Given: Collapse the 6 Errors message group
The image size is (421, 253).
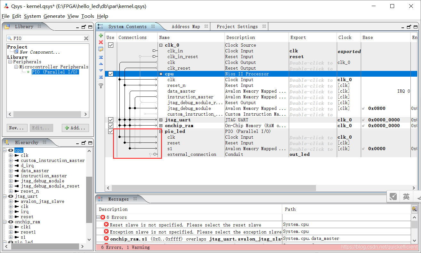Looking at the screenshot, I should pyautogui.click(x=99, y=217).
